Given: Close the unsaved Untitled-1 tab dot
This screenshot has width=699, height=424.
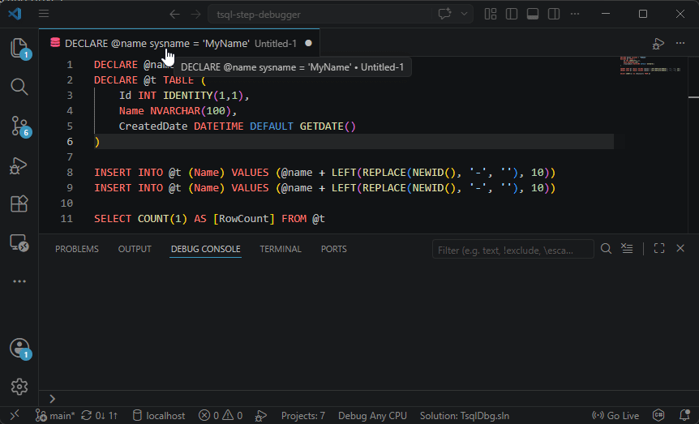Looking at the screenshot, I should [308, 43].
